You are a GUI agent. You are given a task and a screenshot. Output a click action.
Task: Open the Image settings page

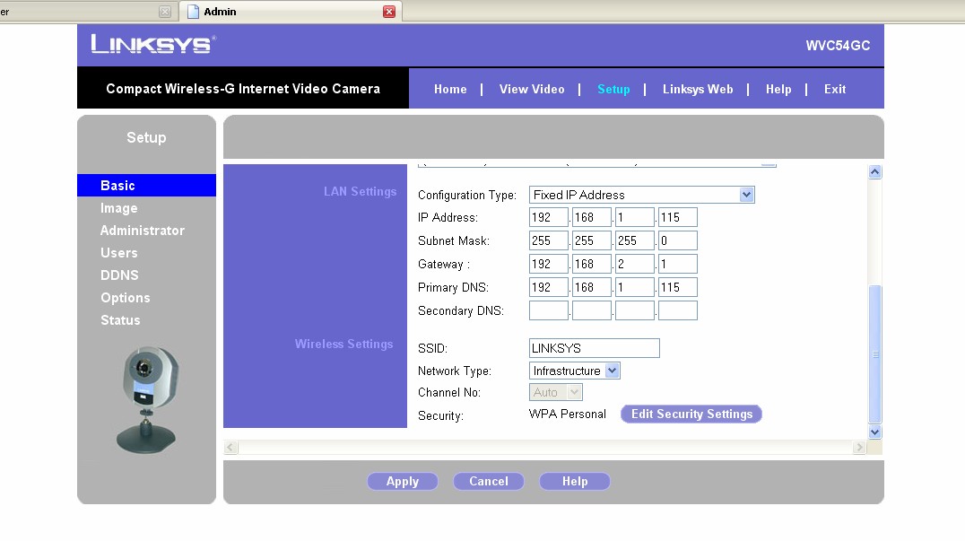(x=118, y=208)
